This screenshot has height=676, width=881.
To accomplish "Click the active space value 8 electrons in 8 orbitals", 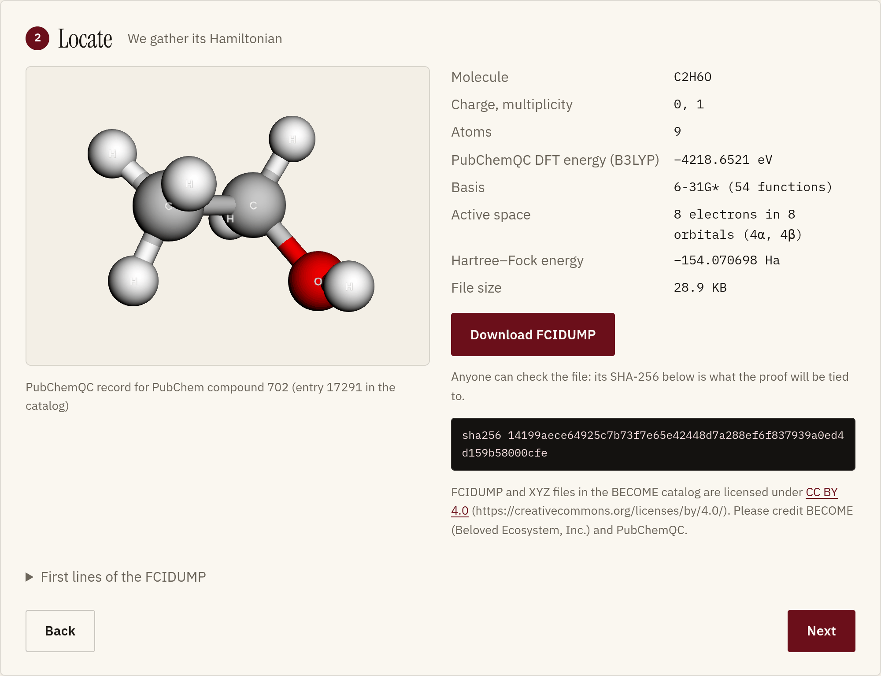I will (738, 224).
